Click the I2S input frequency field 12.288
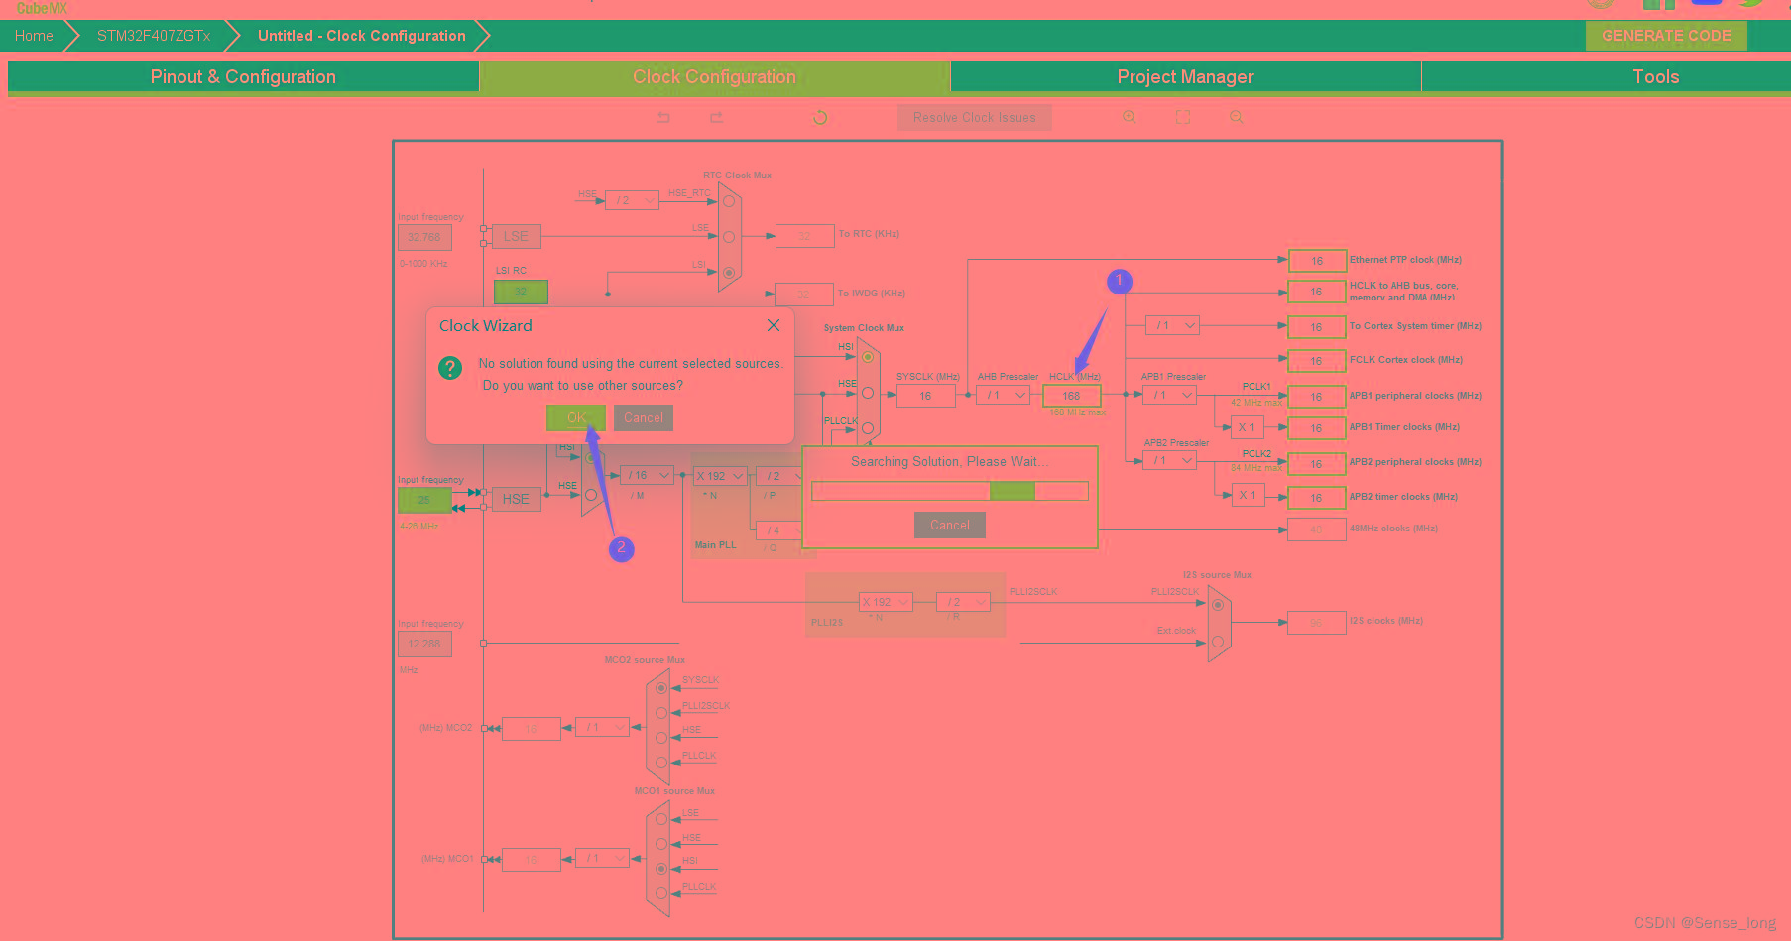Image resolution: width=1791 pixels, height=941 pixels. point(424,644)
